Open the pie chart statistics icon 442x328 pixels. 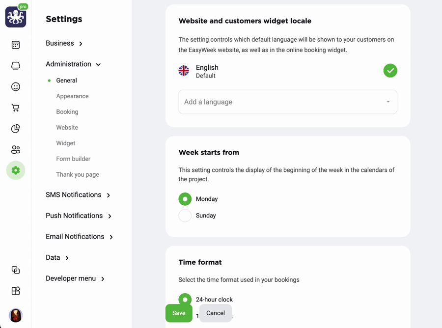click(x=16, y=129)
